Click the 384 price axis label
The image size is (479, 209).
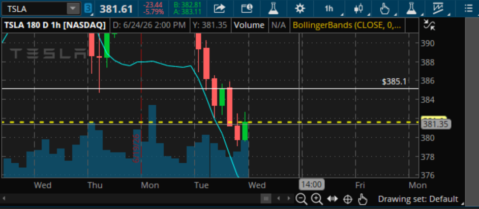point(428,100)
